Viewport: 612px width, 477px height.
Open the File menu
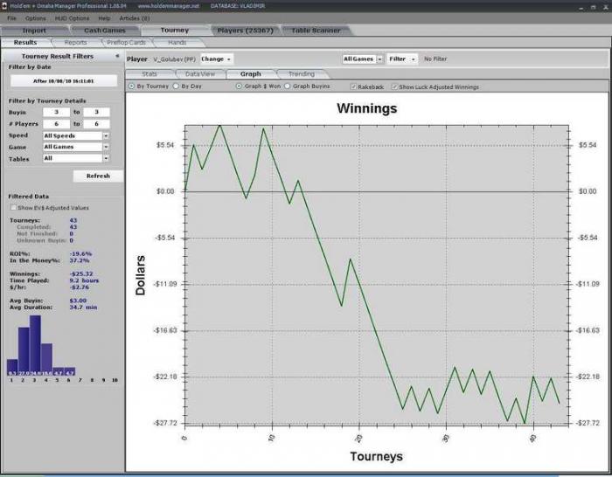pos(11,18)
